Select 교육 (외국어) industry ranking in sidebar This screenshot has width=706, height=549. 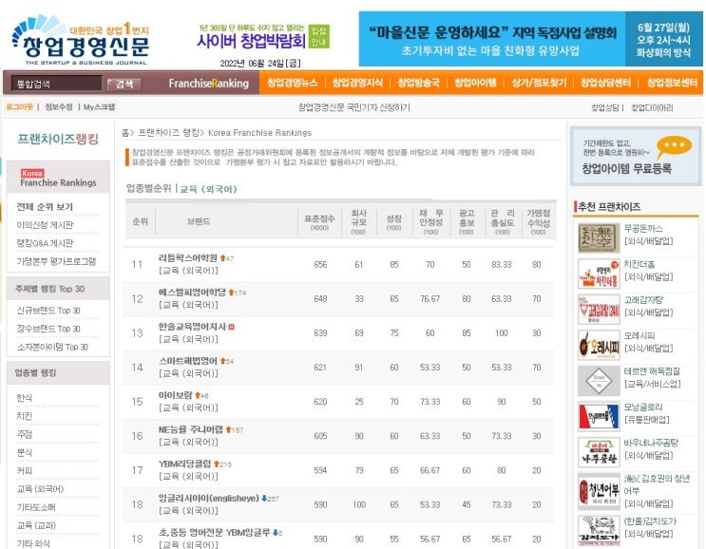pyautogui.click(x=40, y=489)
